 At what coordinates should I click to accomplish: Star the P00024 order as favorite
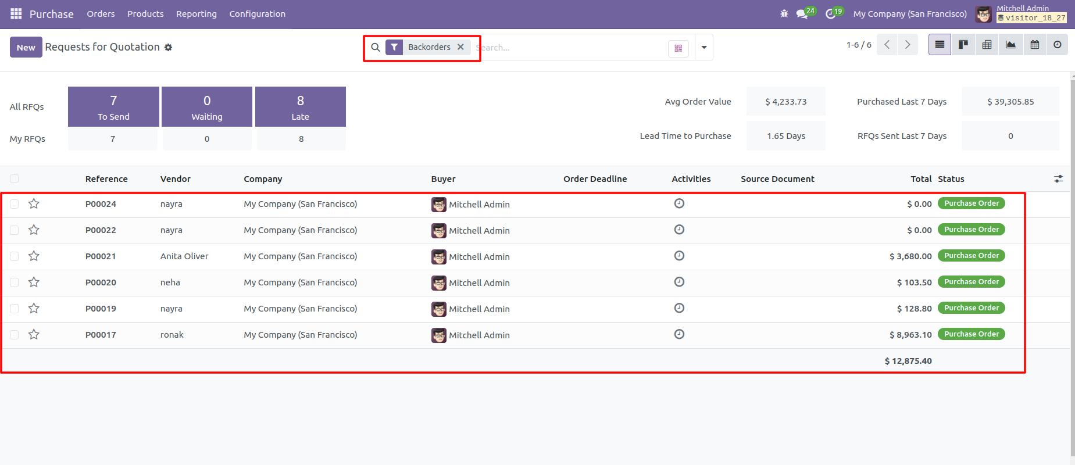34,203
